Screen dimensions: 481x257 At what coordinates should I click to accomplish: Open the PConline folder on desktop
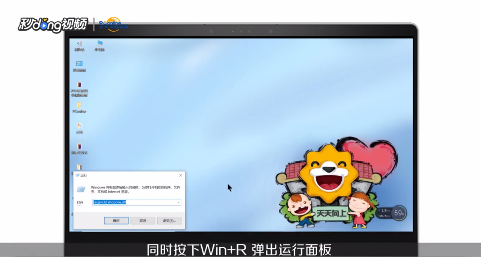click(x=79, y=107)
